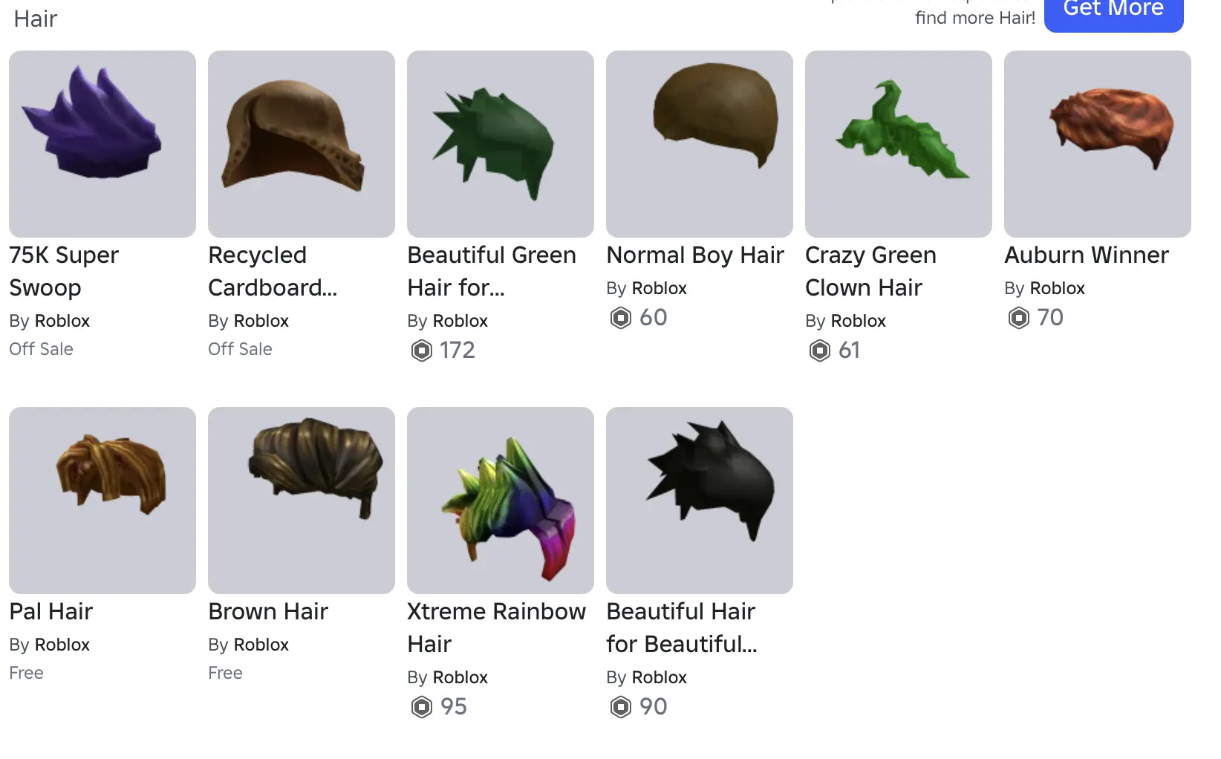Click the Robux icon beside price 172
1221x759 pixels.
click(422, 350)
